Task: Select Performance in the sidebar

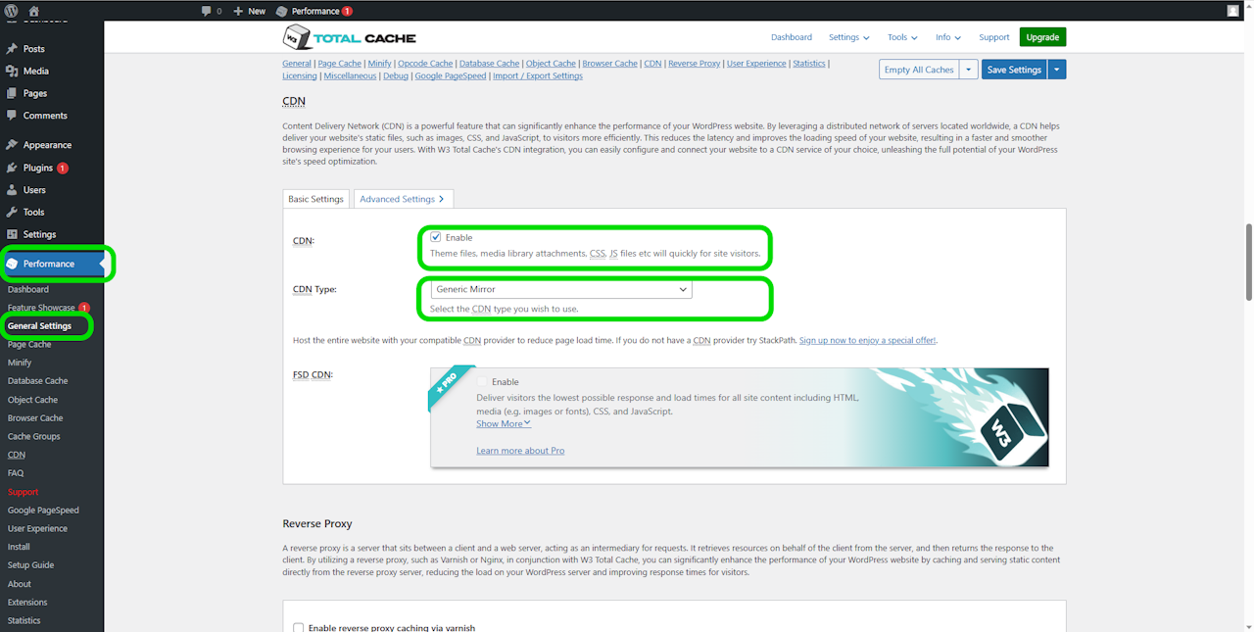Action: (x=49, y=264)
